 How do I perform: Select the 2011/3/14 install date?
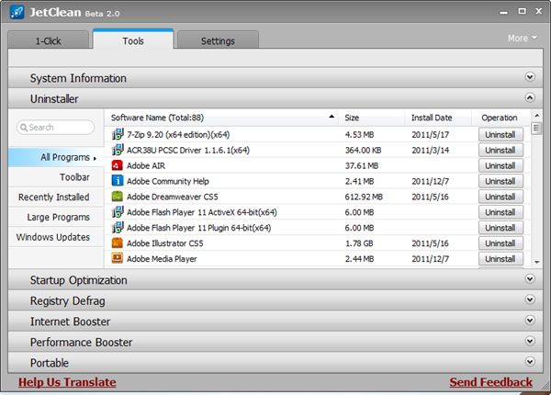coord(430,150)
